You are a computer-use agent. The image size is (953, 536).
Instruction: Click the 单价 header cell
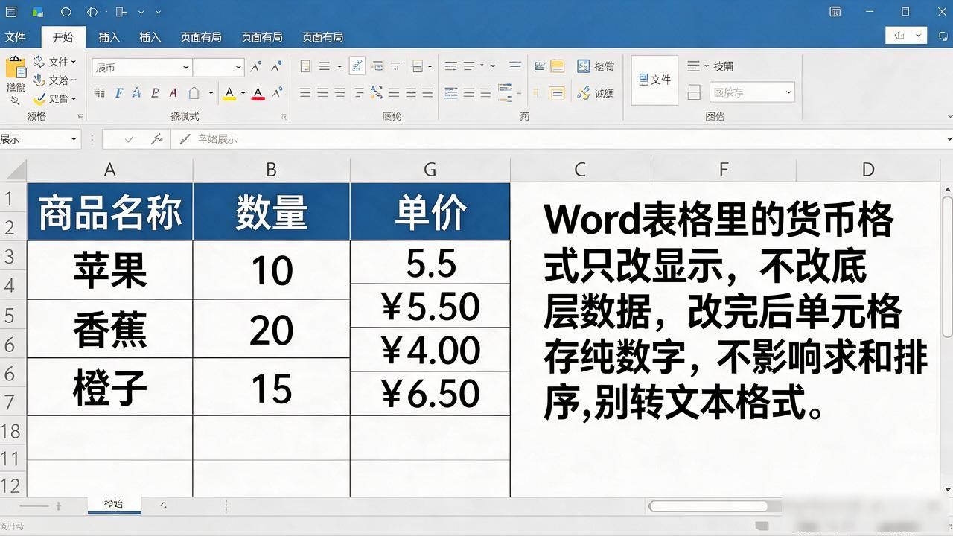point(430,212)
